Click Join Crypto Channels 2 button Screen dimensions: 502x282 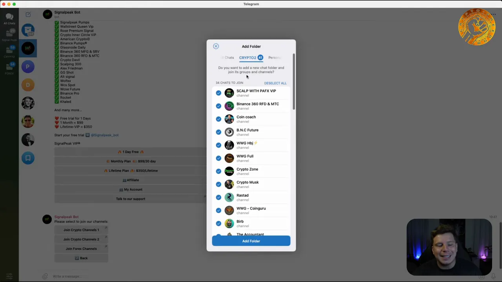click(x=81, y=239)
